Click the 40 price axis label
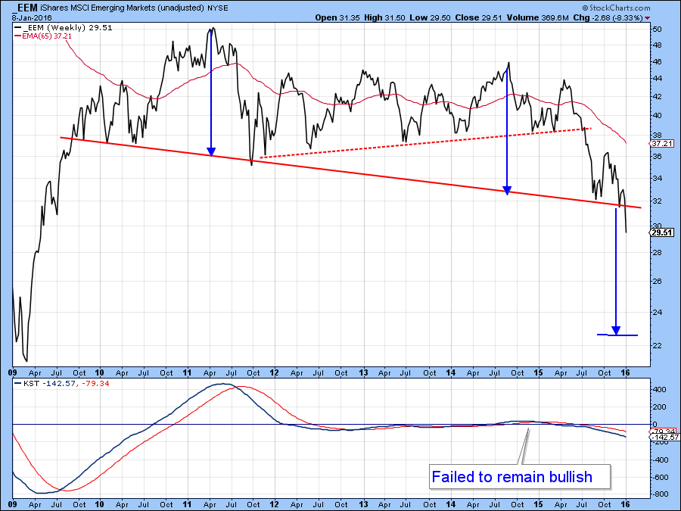681x511 pixels. 657,115
